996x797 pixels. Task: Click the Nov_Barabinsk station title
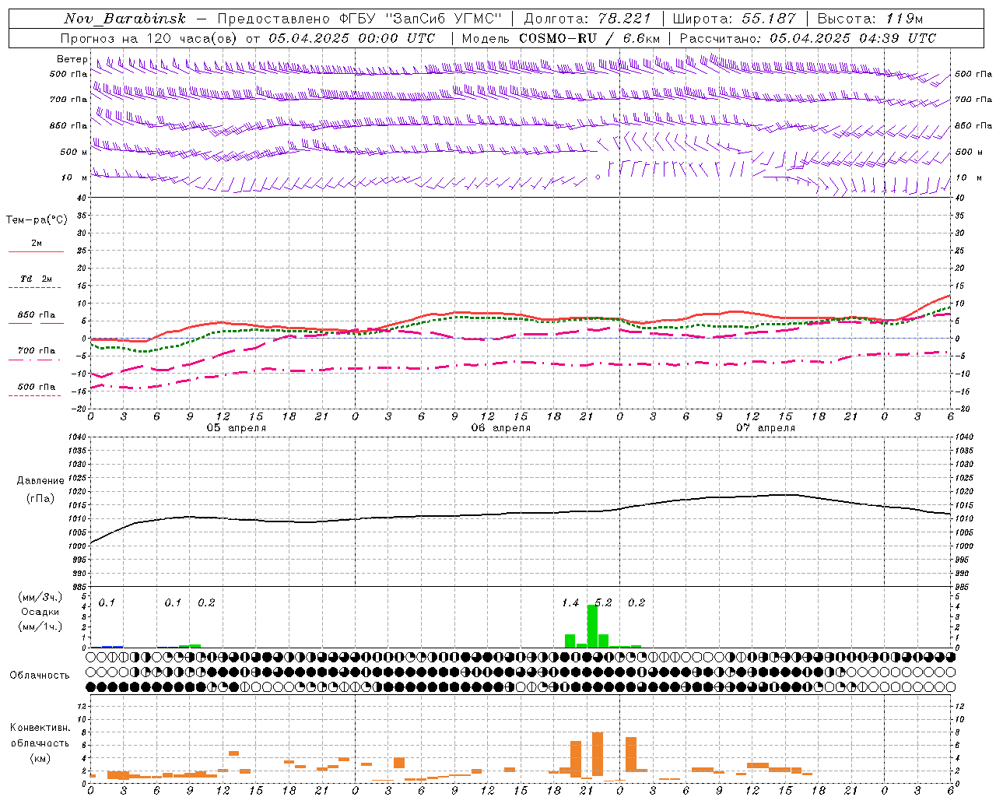[x=125, y=18]
